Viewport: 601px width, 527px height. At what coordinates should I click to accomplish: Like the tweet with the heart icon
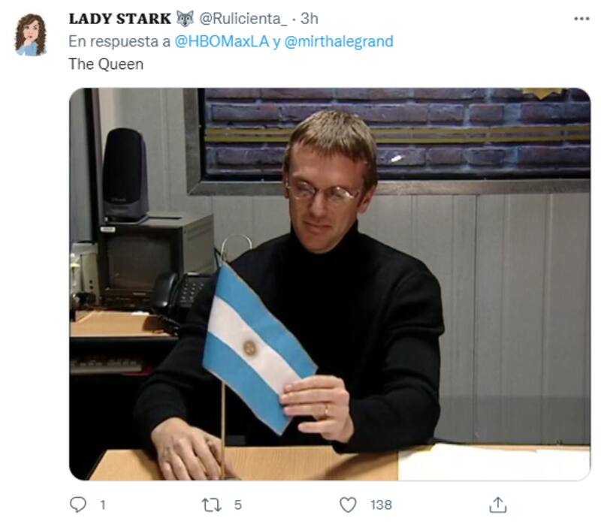(x=348, y=504)
